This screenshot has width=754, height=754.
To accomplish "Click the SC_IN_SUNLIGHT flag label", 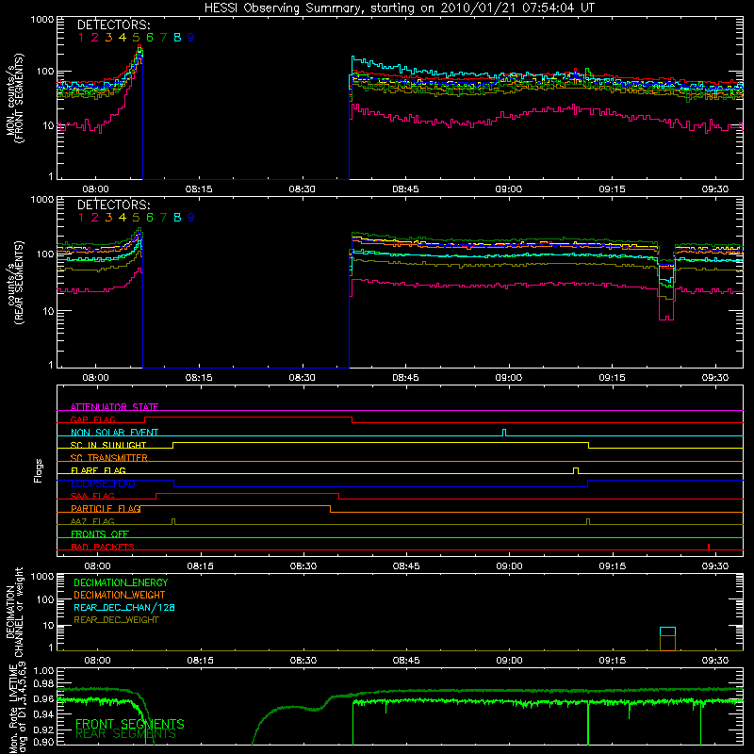I will (x=108, y=445).
